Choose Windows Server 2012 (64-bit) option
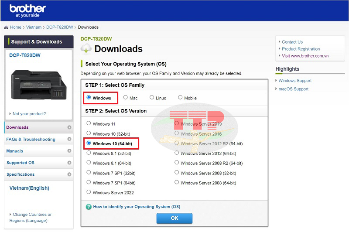This screenshot has width=349, height=232. pyautogui.click(x=177, y=153)
